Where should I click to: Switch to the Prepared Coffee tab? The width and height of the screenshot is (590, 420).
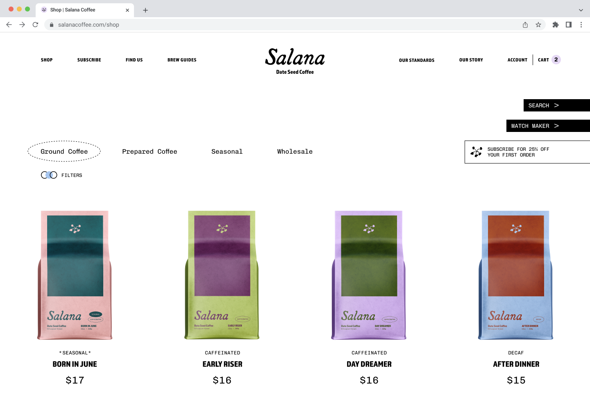click(150, 152)
